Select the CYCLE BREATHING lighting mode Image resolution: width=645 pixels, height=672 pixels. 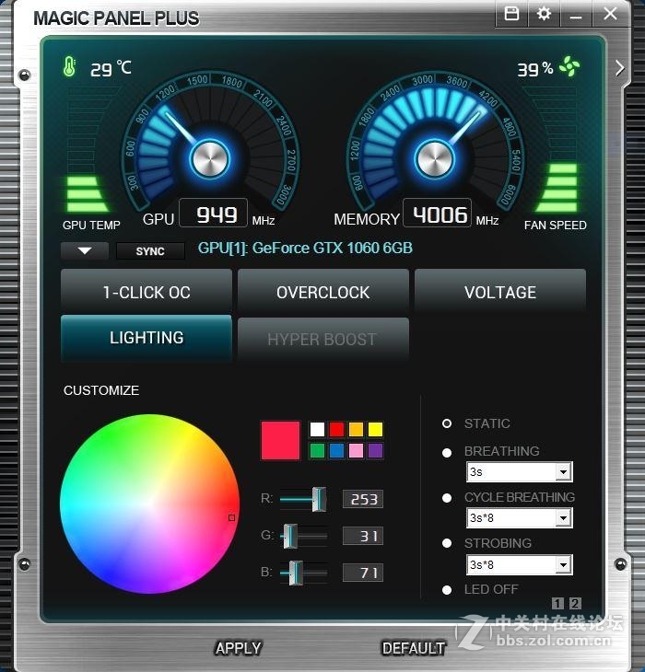click(447, 498)
